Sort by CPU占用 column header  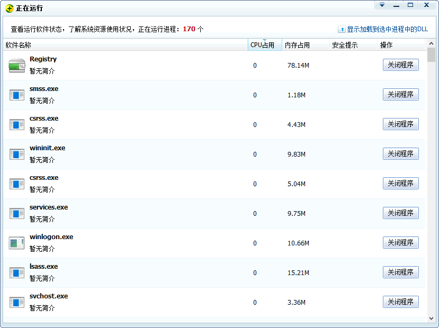tap(265, 45)
